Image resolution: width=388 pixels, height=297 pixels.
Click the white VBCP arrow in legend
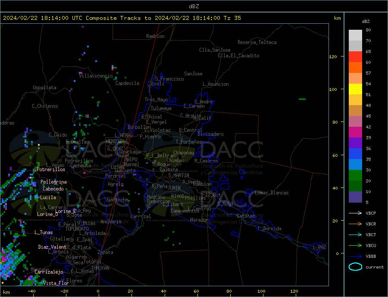click(x=355, y=213)
